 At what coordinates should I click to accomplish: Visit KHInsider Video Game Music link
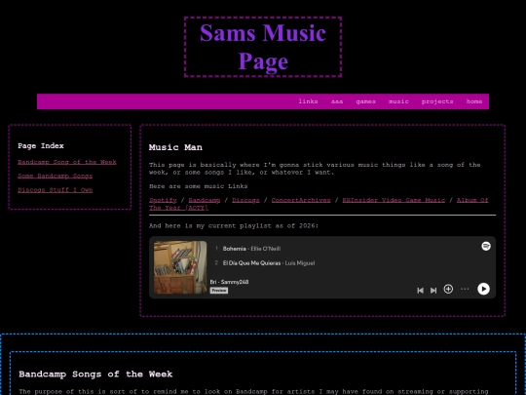pyautogui.click(x=394, y=200)
